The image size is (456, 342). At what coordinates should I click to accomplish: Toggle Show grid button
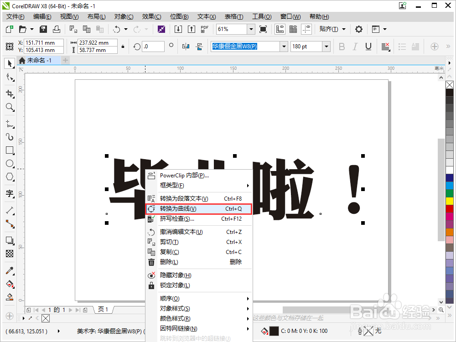pos(293,29)
